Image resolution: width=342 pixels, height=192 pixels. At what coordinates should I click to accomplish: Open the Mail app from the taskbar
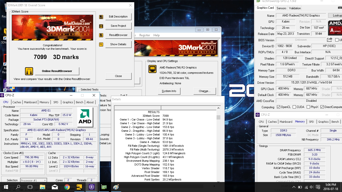55,187
